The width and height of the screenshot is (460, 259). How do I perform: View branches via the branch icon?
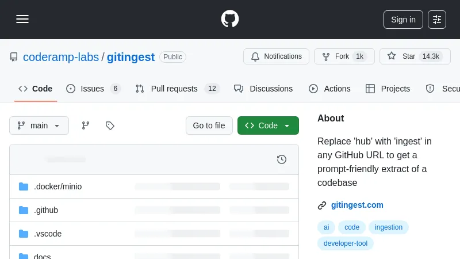(x=86, y=125)
